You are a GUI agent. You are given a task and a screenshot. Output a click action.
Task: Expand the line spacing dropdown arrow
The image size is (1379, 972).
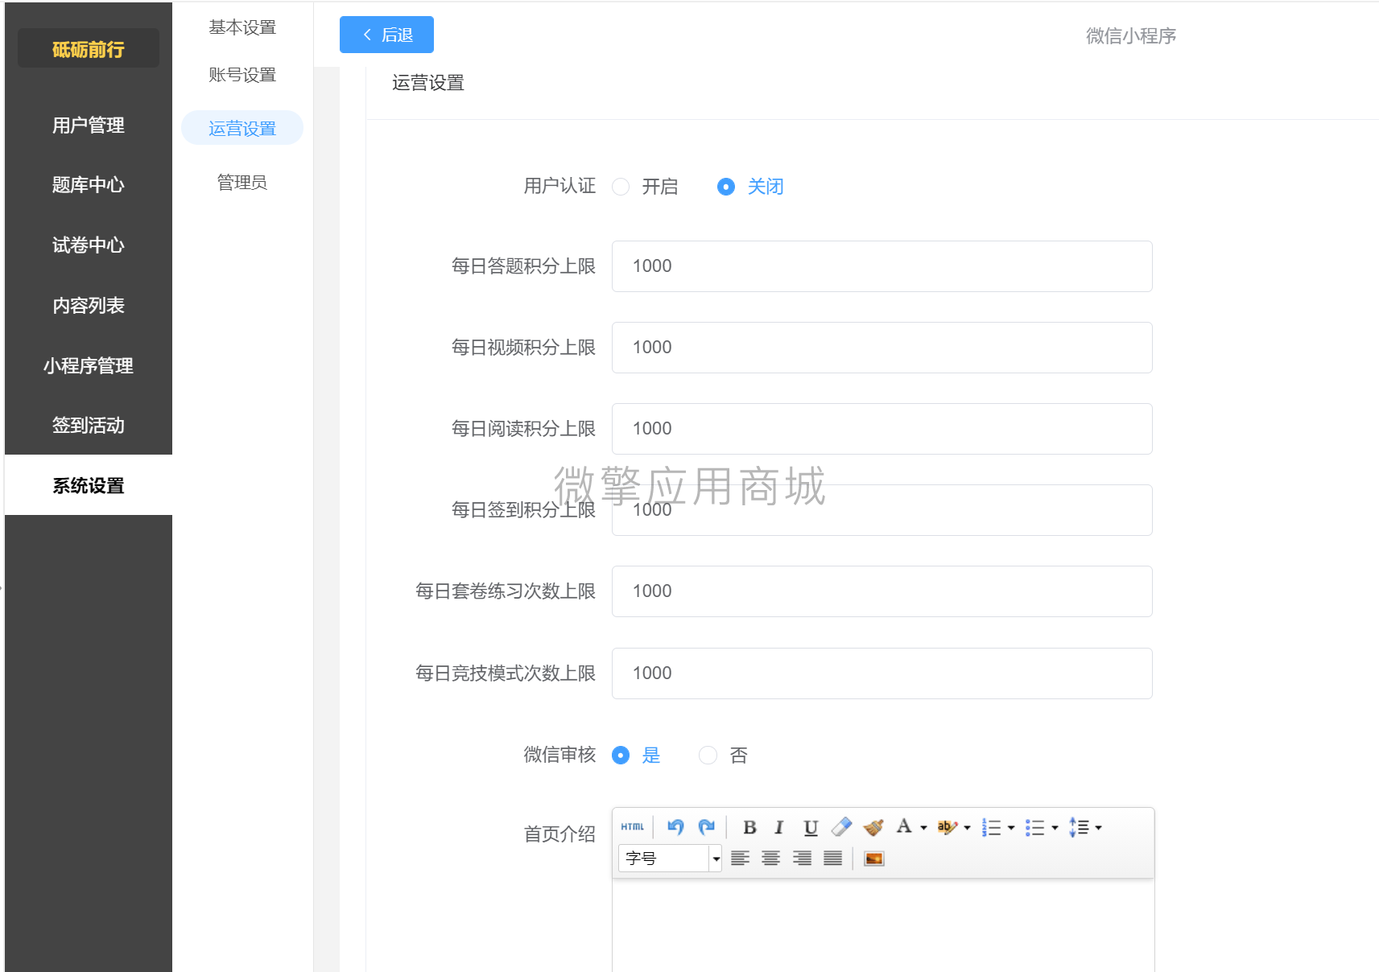click(1098, 828)
